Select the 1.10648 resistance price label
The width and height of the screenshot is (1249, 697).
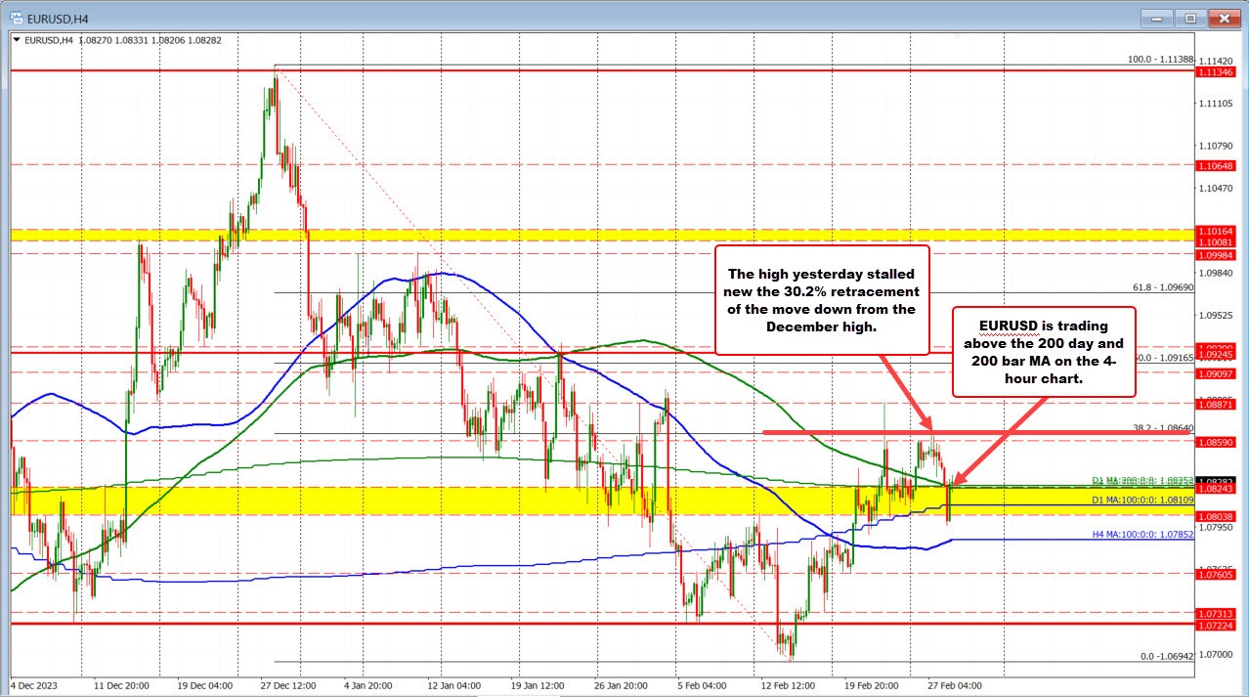[x=1217, y=166]
